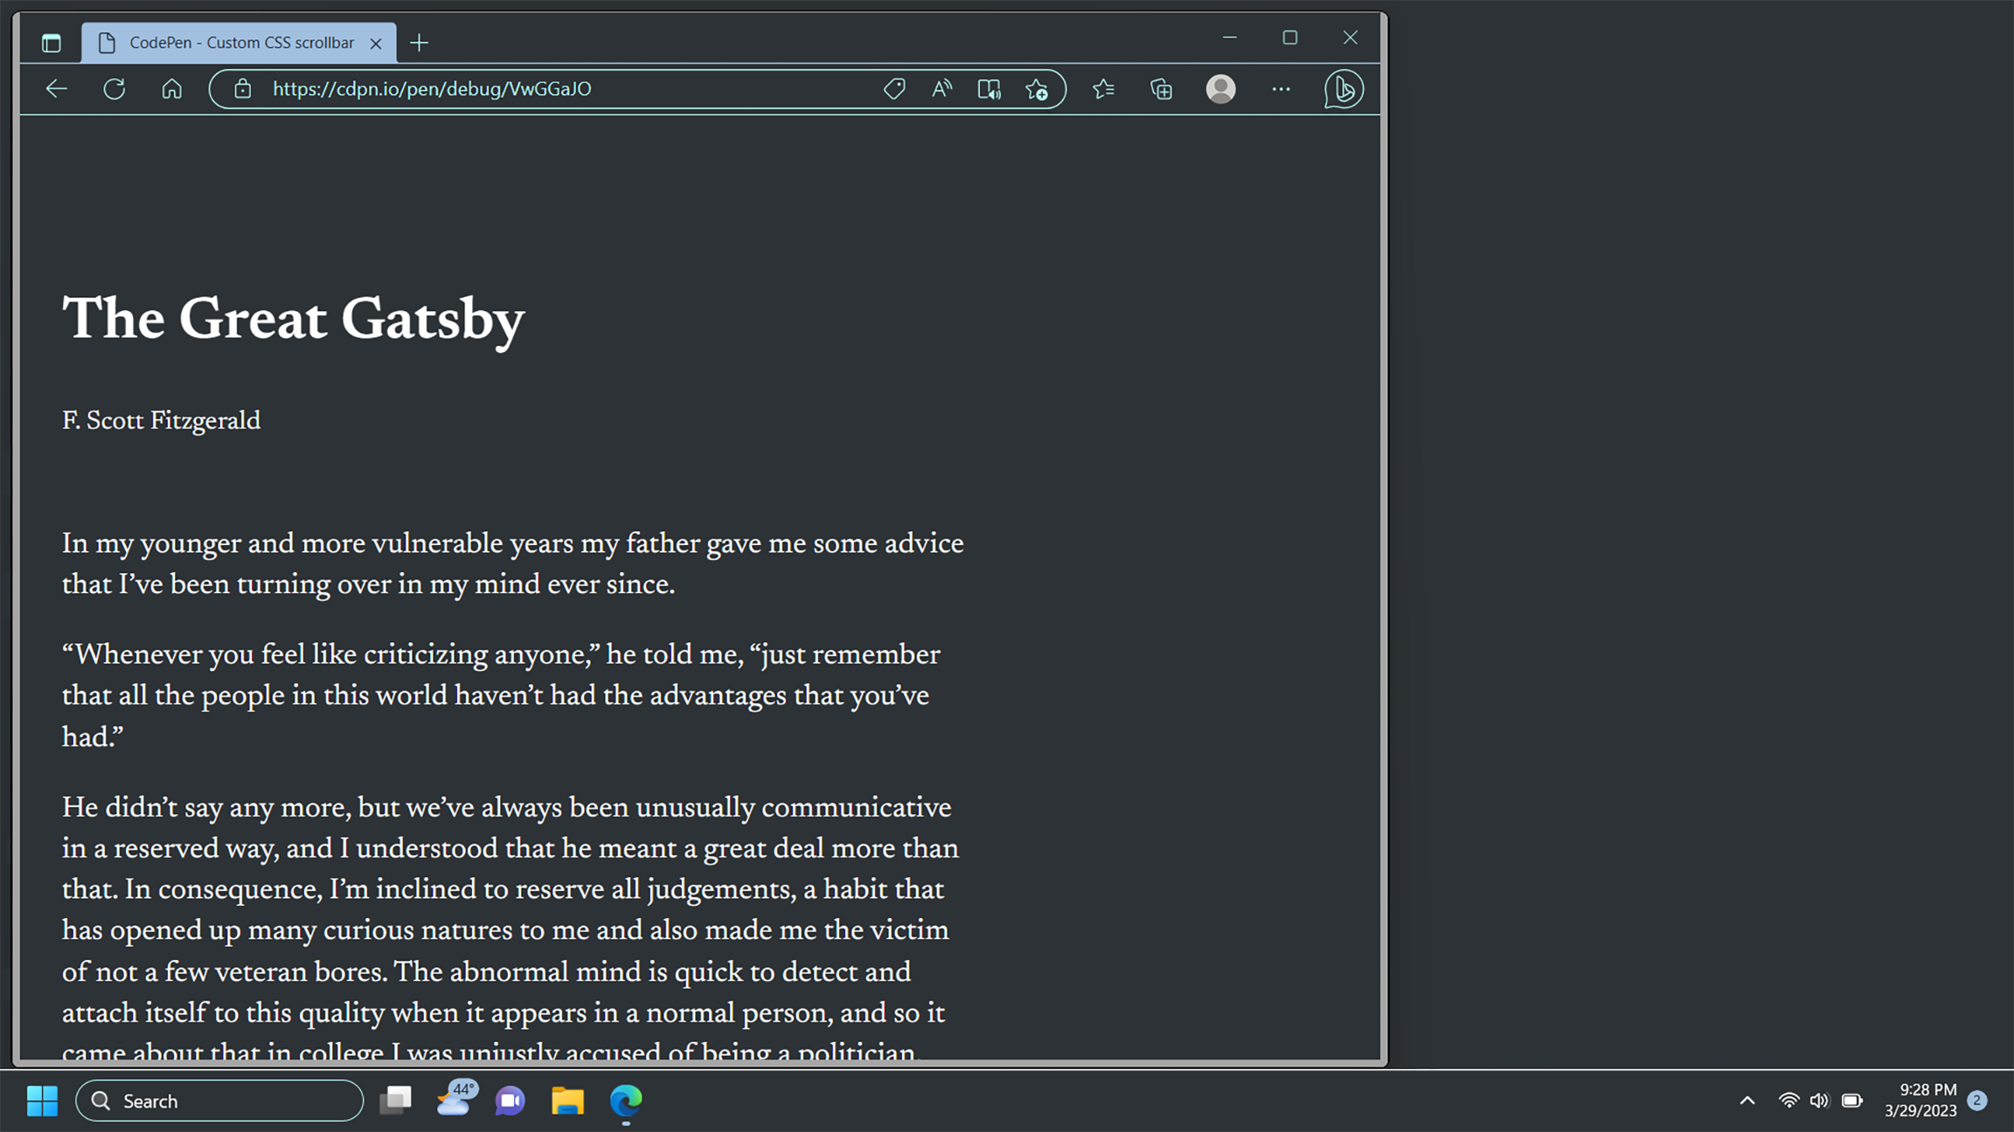Viewport: 2014px width, 1132px height.
Task: Open the browser profile menu
Action: pyautogui.click(x=1221, y=89)
